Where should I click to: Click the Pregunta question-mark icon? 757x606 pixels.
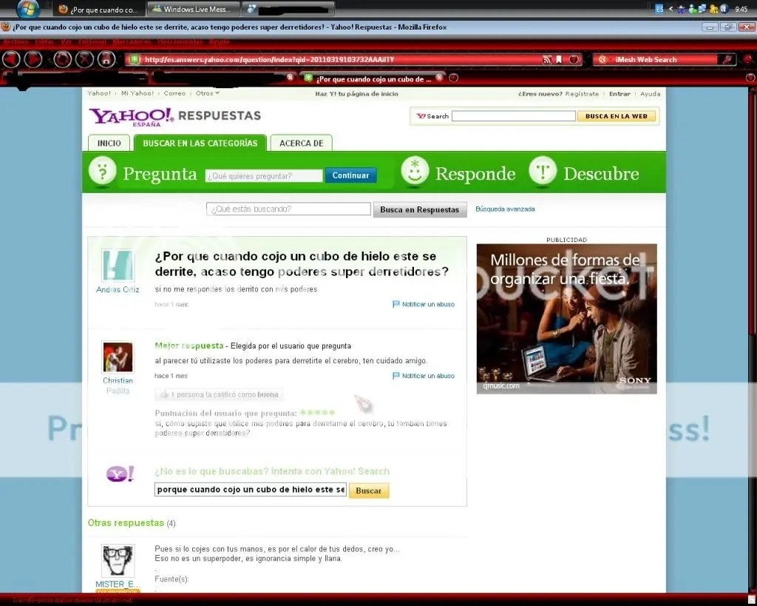pyautogui.click(x=102, y=171)
